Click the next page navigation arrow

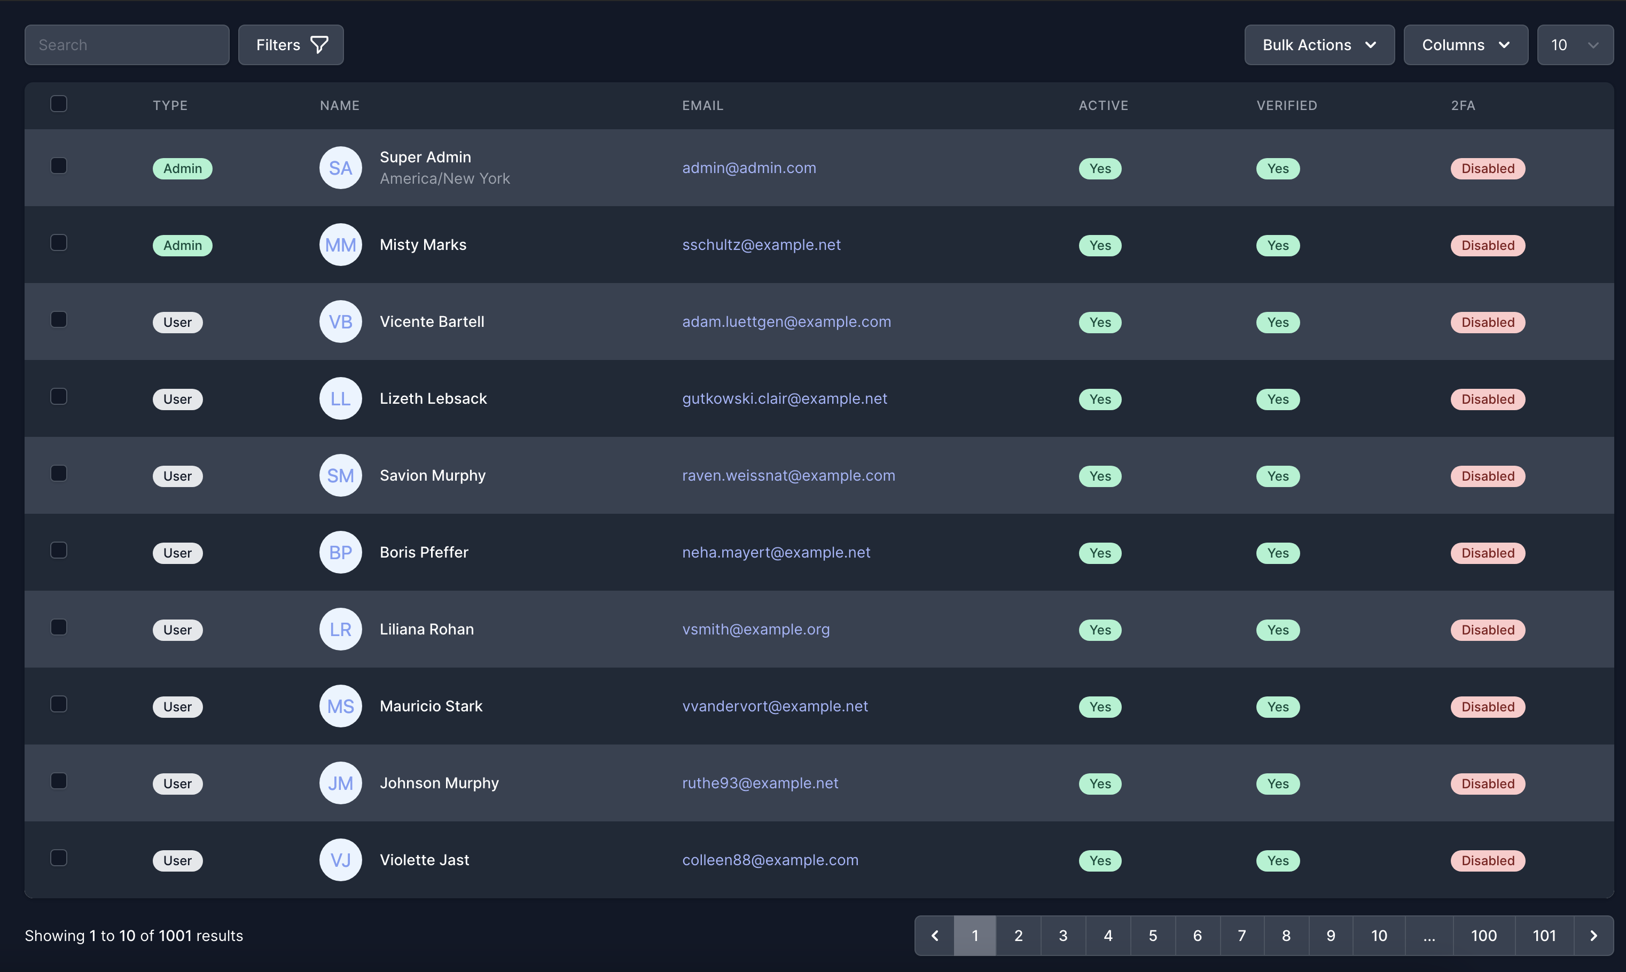pos(1593,935)
